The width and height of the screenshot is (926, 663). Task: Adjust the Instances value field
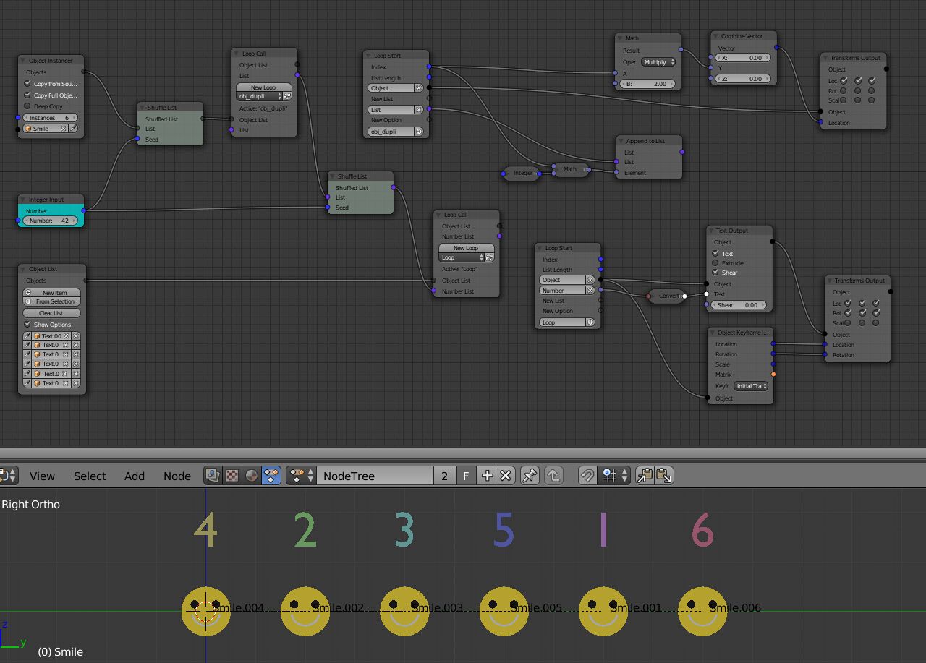[x=51, y=118]
